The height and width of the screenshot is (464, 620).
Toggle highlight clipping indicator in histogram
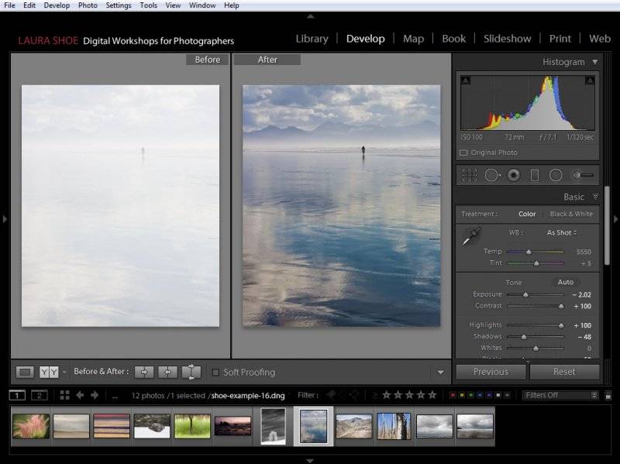(590, 81)
